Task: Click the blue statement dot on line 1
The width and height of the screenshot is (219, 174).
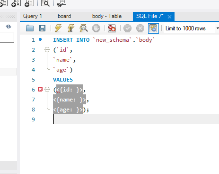Action: (40, 39)
